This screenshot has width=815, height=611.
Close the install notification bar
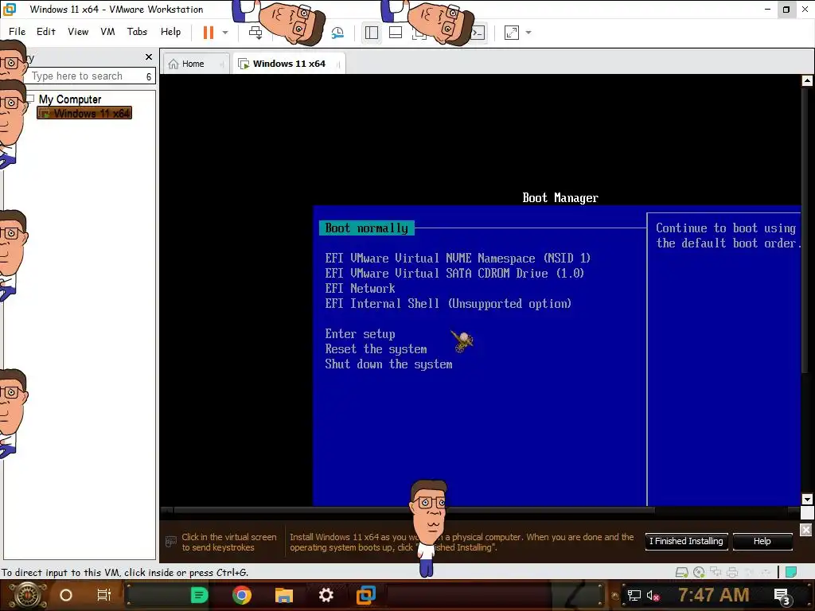(805, 529)
